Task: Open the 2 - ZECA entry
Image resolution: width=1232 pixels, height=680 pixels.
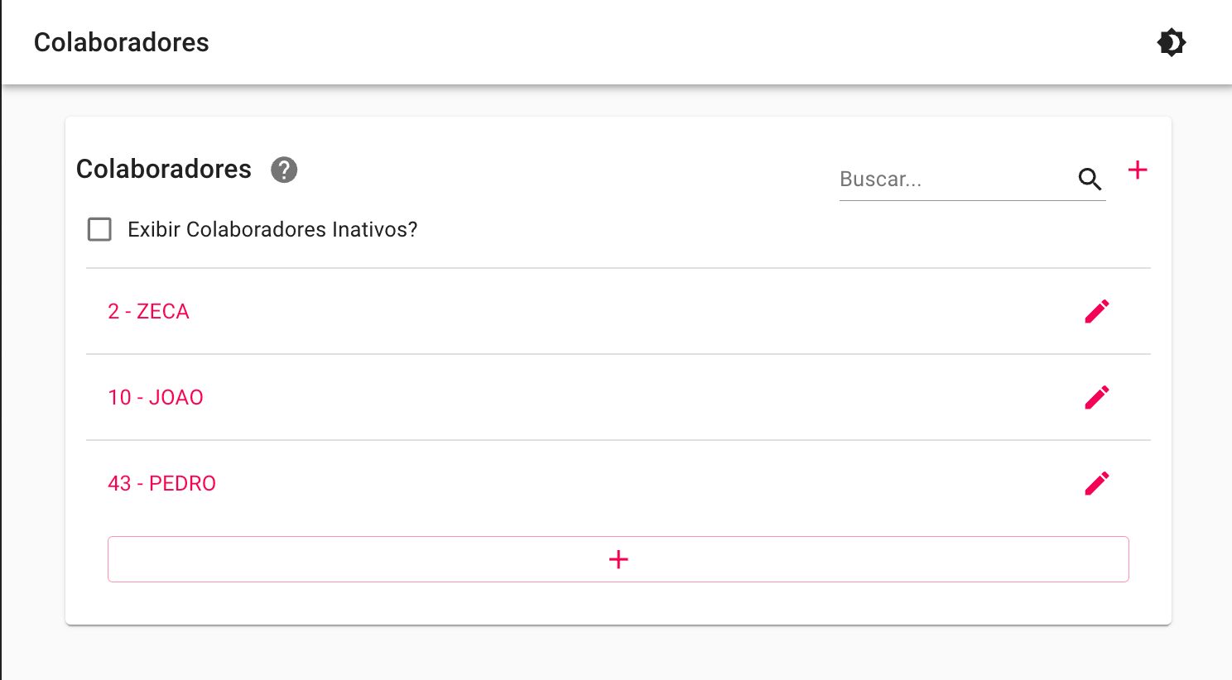Action: point(148,311)
